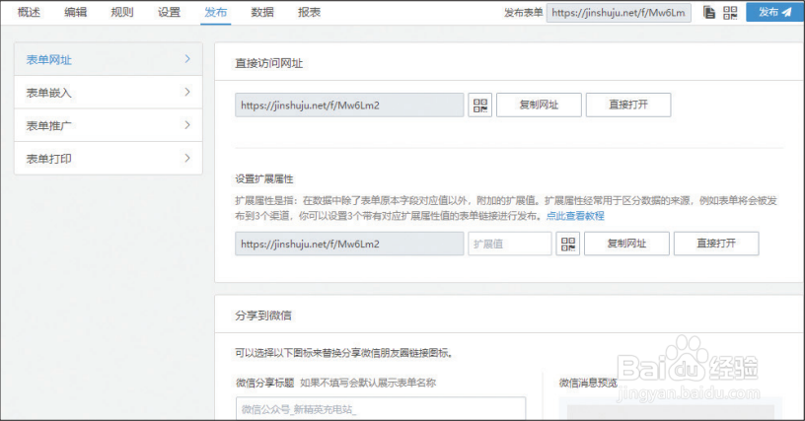Open 表单打印 in the sidebar
805x421 pixels.
point(109,159)
